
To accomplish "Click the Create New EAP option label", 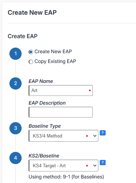I will coord(53,51).
